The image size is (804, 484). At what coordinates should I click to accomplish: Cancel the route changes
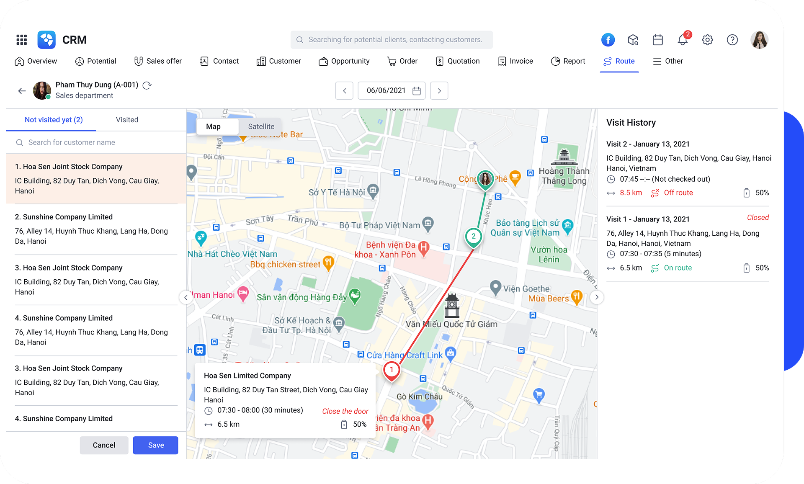point(104,445)
